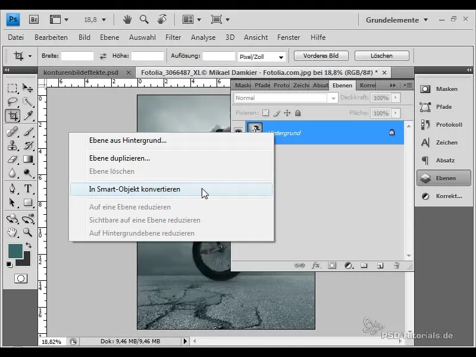The width and height of the screenshot is (476, 357).
Task: Toggle Quick Mask mode
Action: pyautogui.click(x=21, y=278)
